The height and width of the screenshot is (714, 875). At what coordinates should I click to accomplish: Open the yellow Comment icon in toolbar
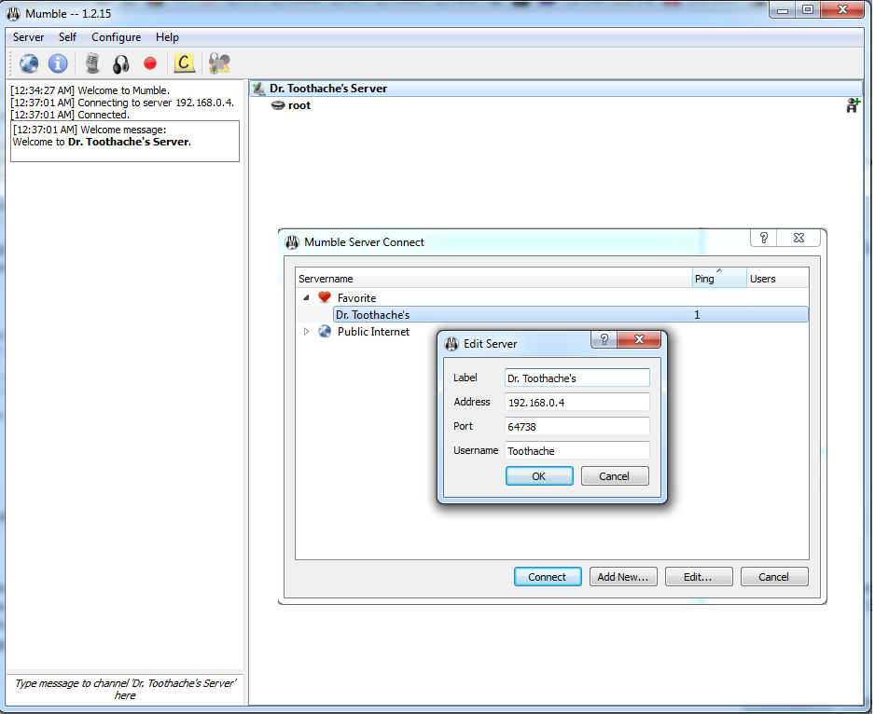pos(184,63)
